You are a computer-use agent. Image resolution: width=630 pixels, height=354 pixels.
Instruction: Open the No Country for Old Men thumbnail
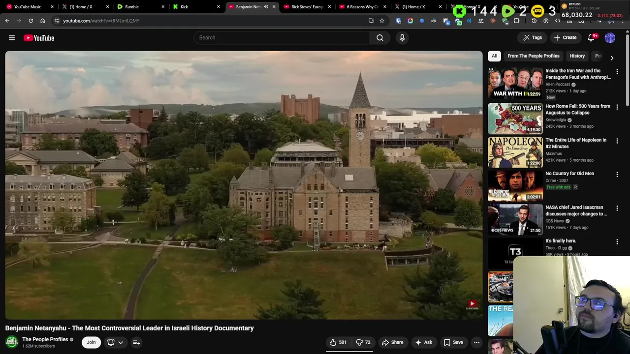point(515,186)
